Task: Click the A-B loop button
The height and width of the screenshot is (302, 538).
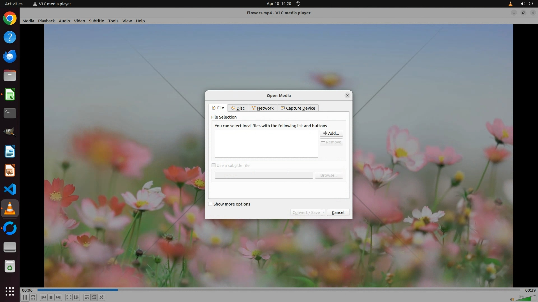Action: (x=33, y=297)
